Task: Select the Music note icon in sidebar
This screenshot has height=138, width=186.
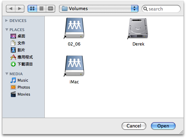Action: pos(13,80)
